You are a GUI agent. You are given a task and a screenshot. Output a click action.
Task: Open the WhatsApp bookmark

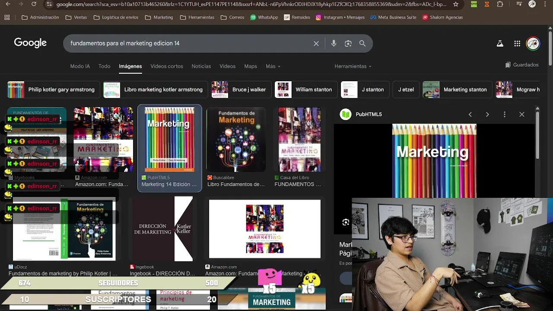[x=264, y=17]
